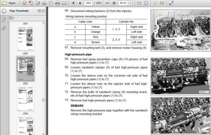Select page 2004 thumbnail
The image size is (211, 135).
pyautogui.click(x=25, y=99)
